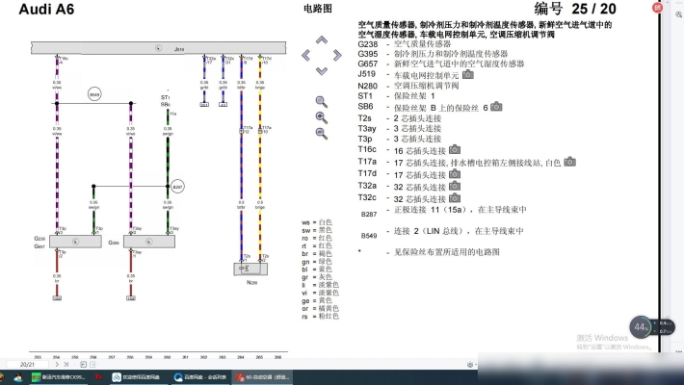This screenshot has width=684, height=385.
Task: Click the G395 legend entry
Action: (x=433, y=54)
